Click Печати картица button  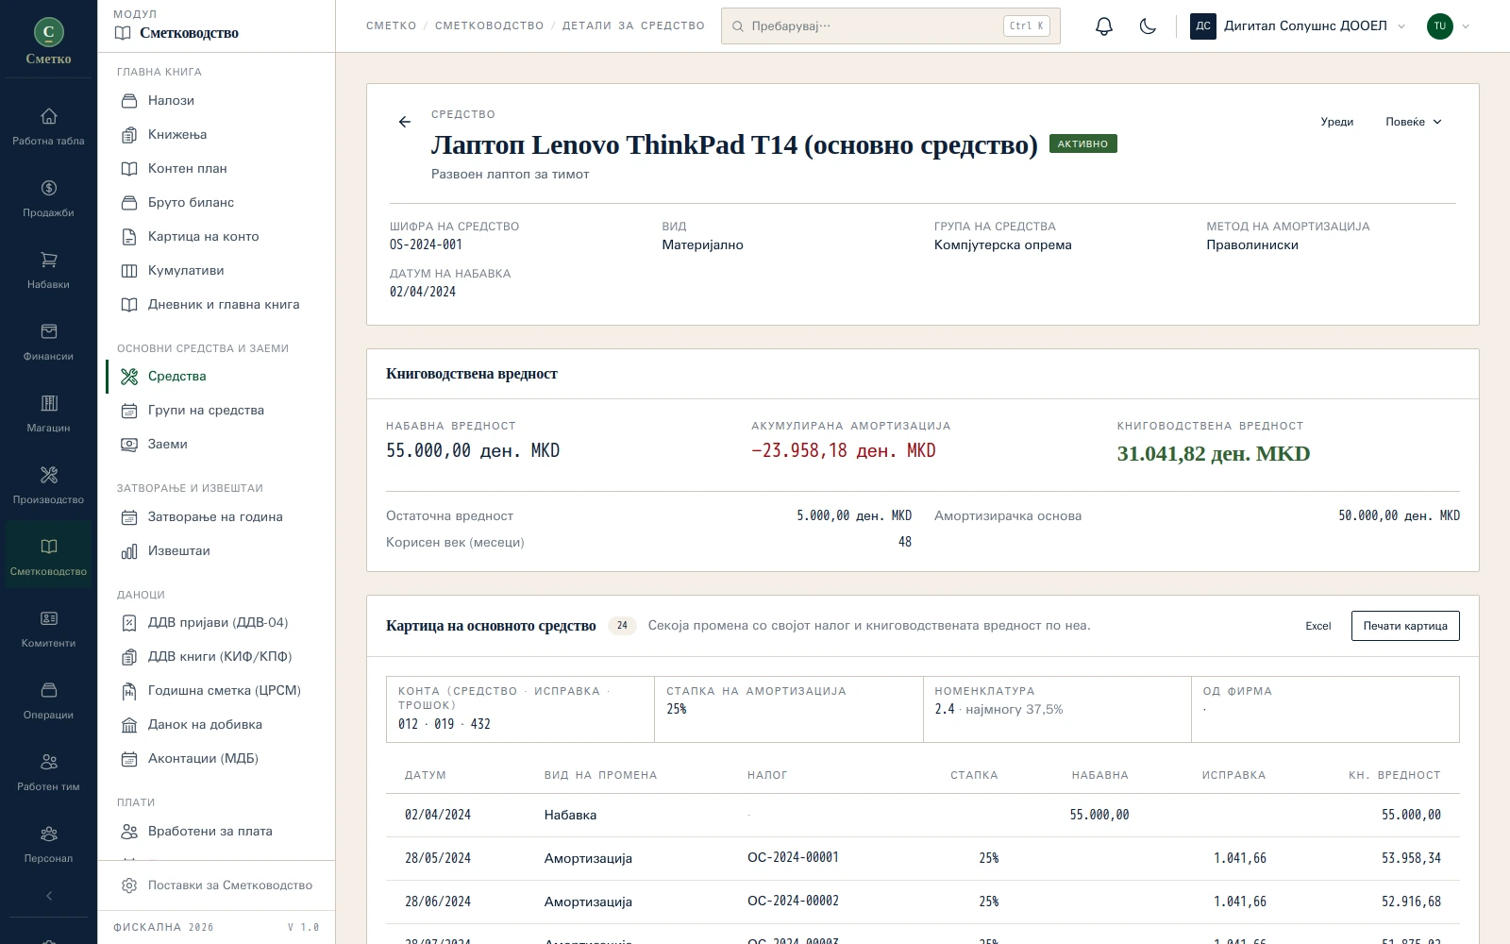[x=1405, y=626]
